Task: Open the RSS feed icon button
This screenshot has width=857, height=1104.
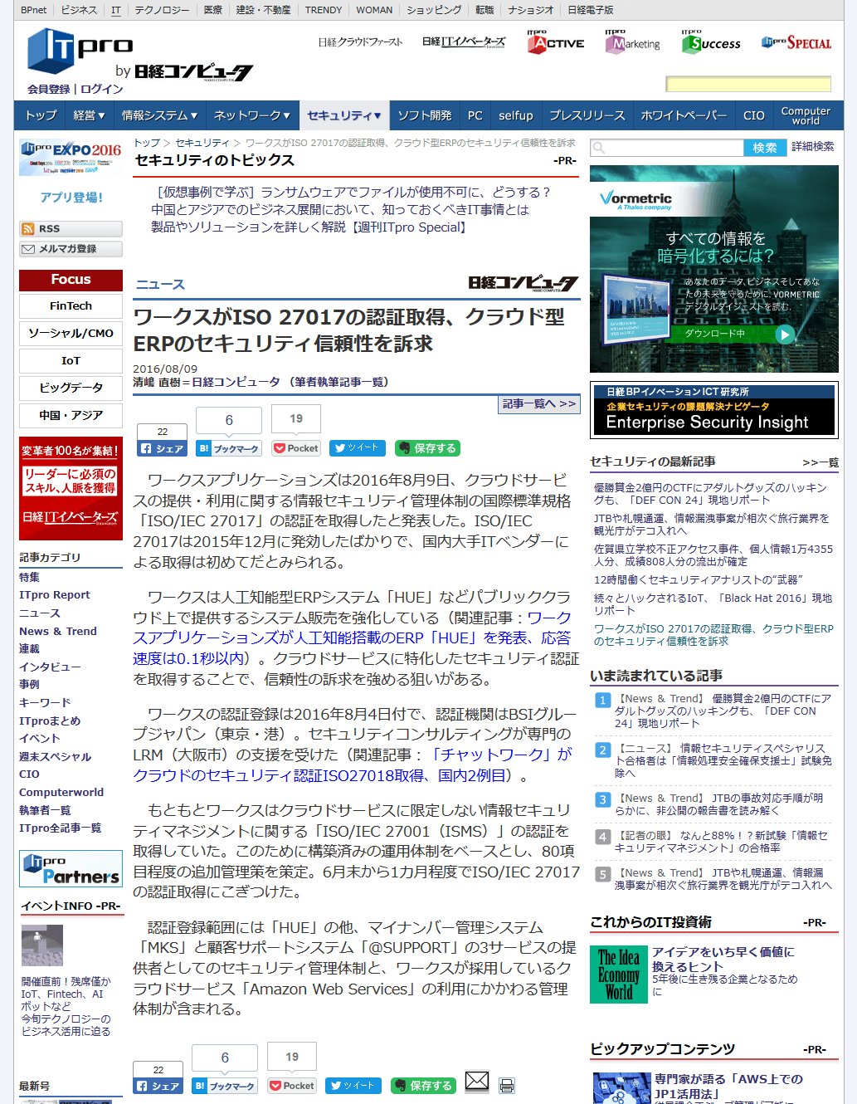Action: click(x=71, y=229)
